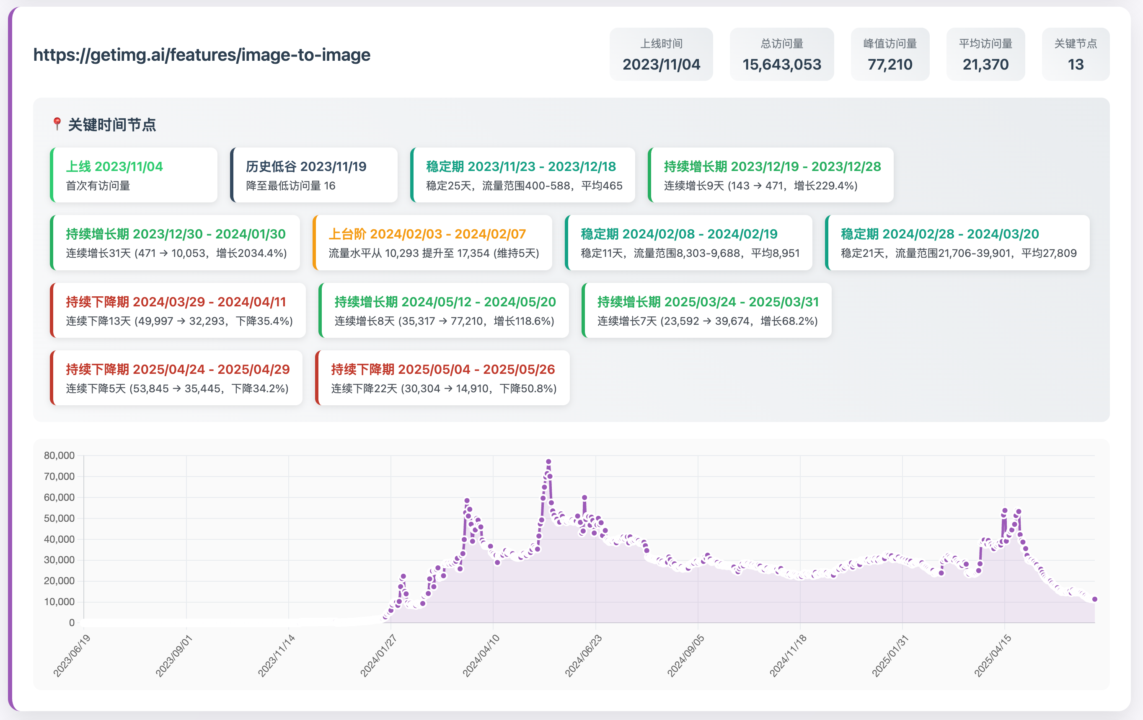Image resolution: width=1143 pixels, height=720 pixels.
Task: Click the 2025/04/15 x-axis date label
Action: click(x=993, y=655)
